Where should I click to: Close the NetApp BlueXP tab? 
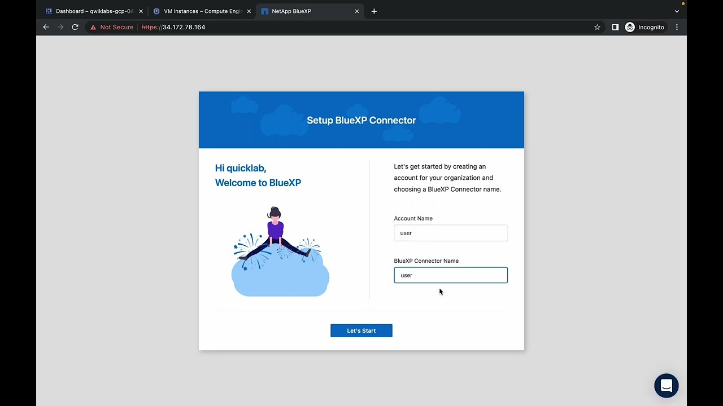(x=356, y=11)
